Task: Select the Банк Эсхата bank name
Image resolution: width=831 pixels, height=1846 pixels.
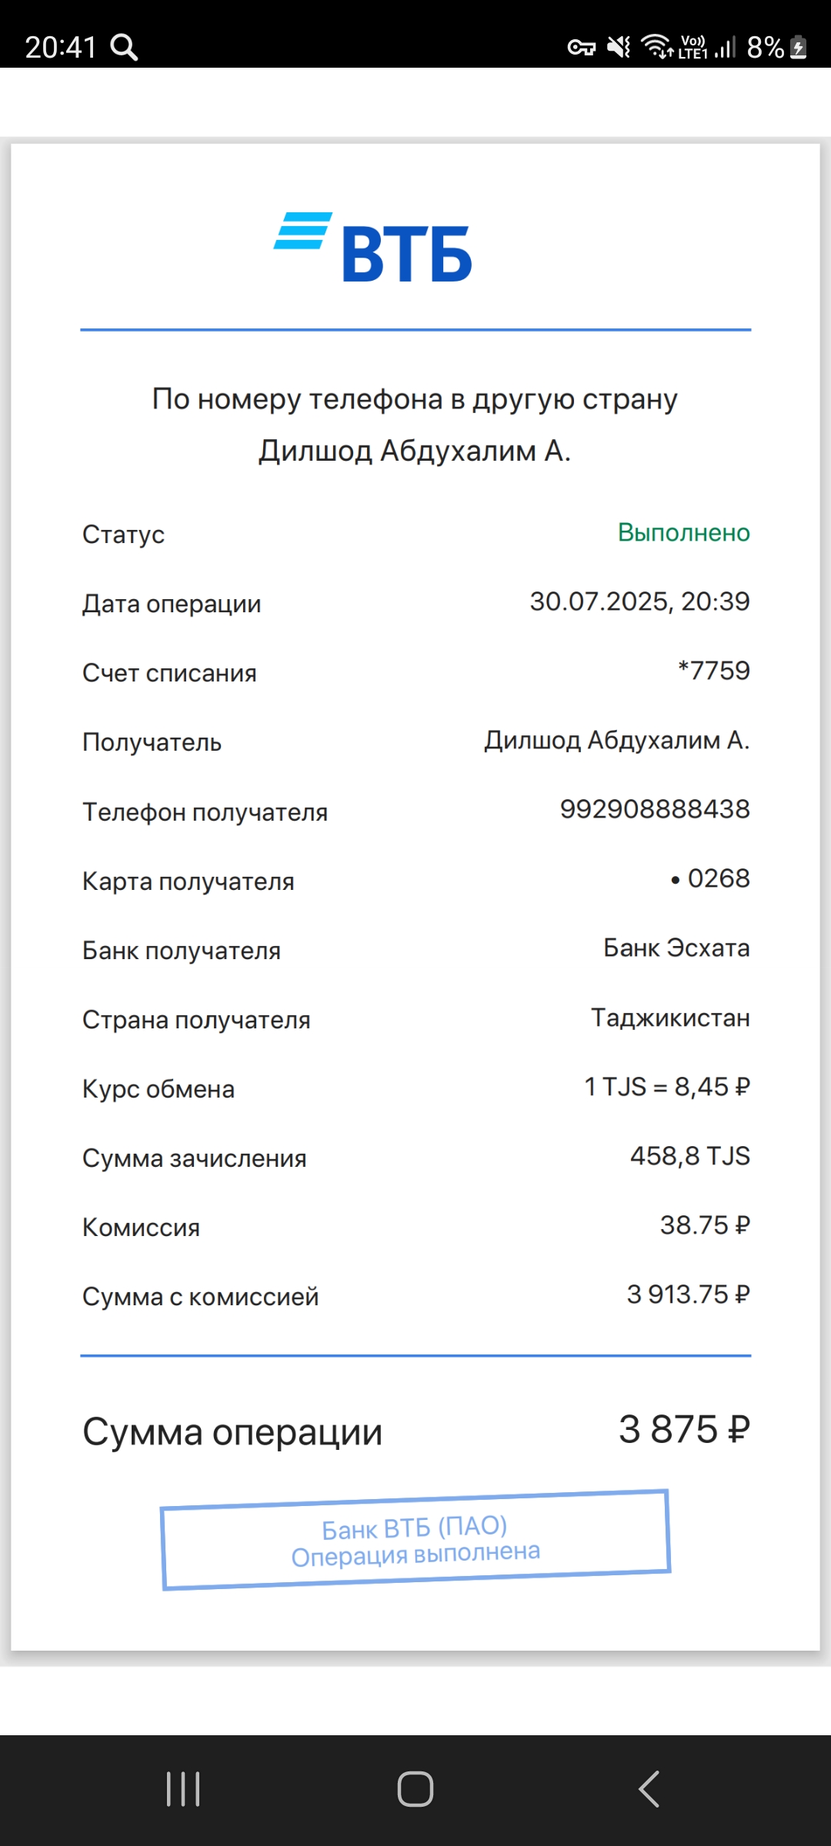Action: click(676, 948)
